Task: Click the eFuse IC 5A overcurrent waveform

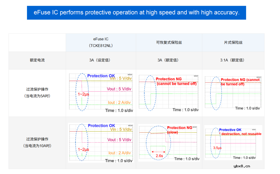Action: coord(101,93)
